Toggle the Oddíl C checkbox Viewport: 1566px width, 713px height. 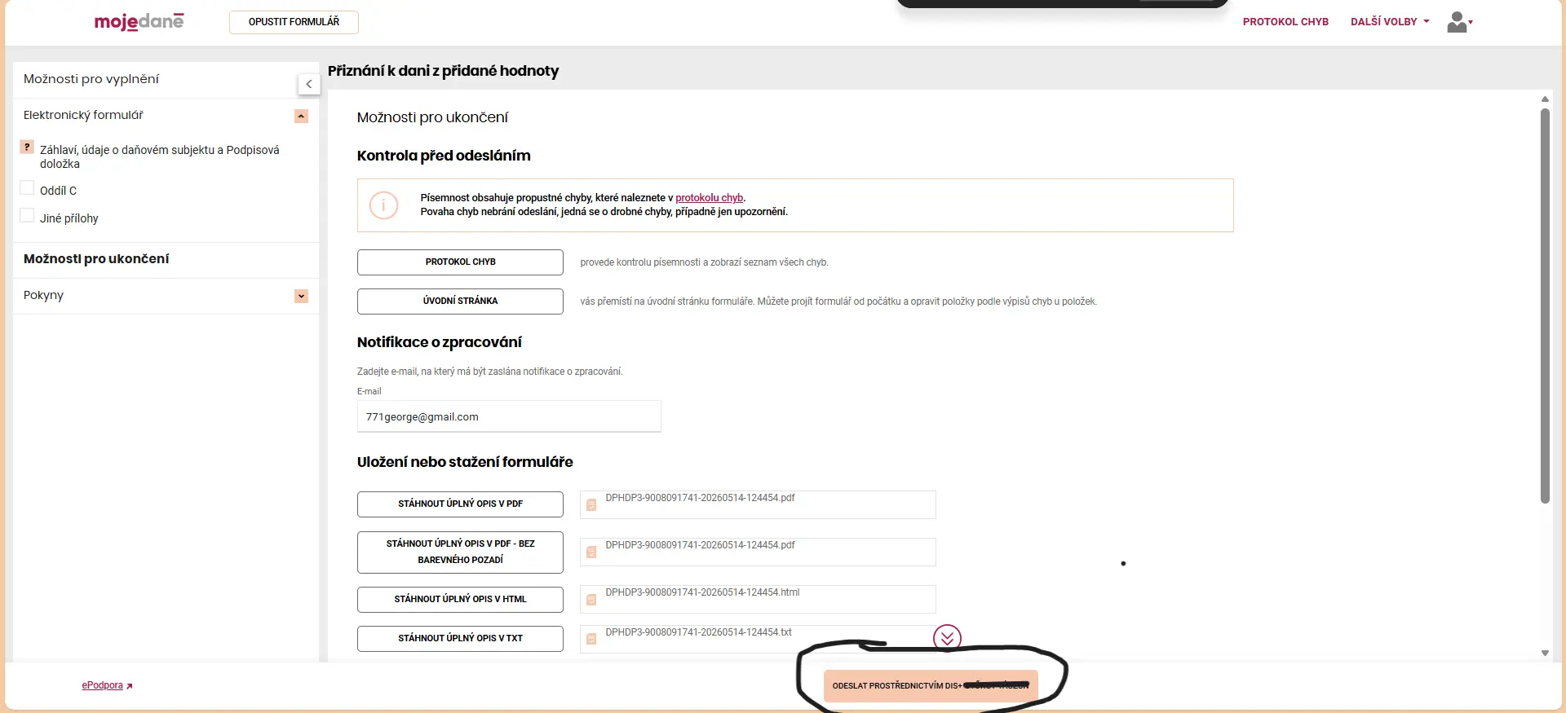[27, 188]
